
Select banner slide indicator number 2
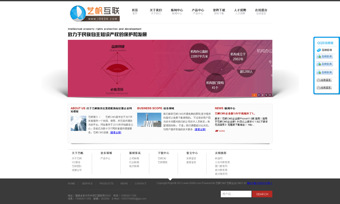click(259, 95)
